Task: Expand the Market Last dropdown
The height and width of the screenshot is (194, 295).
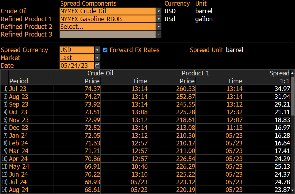Action: coord(97,58)
